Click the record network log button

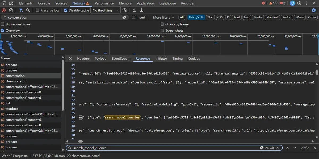point(4,10)
